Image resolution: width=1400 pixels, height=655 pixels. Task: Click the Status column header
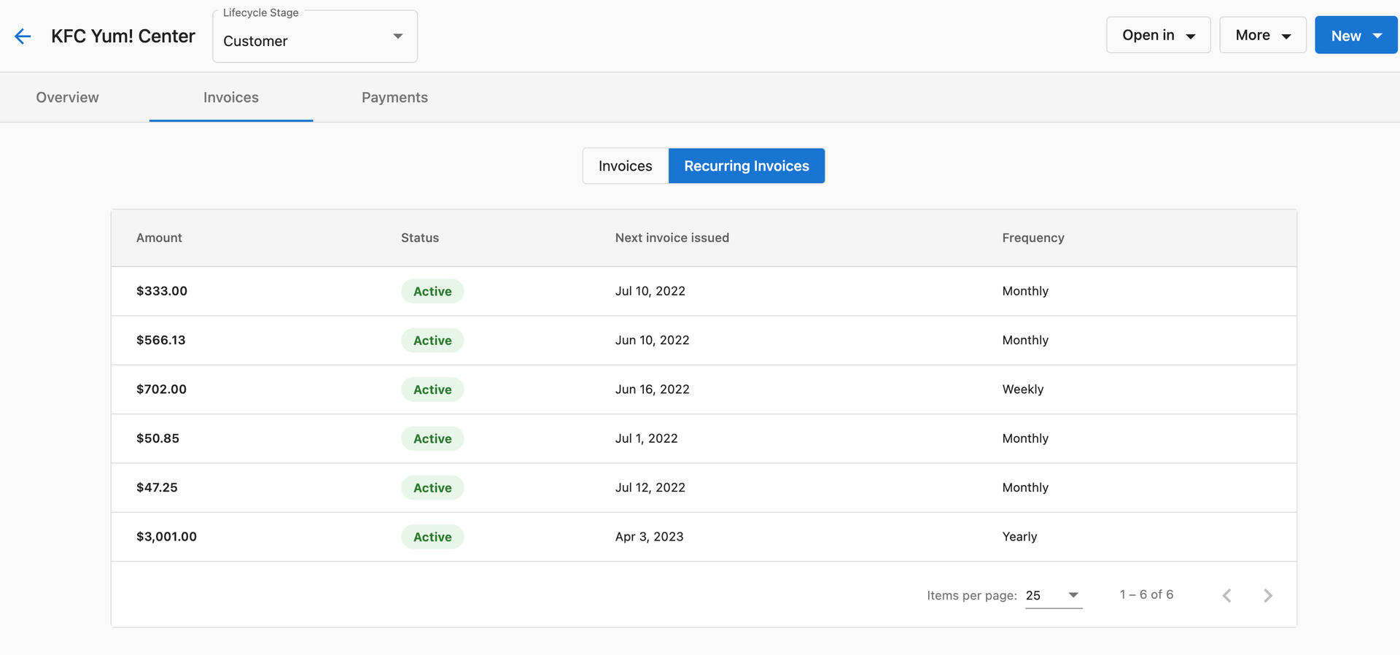[x=420, y=238]
